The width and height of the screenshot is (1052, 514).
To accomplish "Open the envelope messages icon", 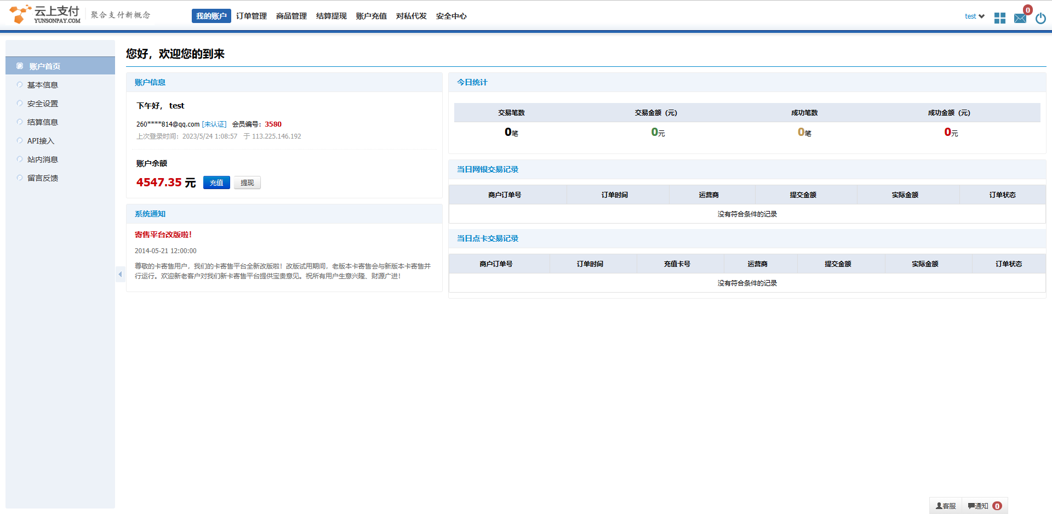I will (x=1020, y=18).
